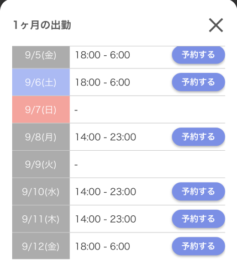The width and height of the screenshot is (237, 265).
Task: Book the 9/10(水) 14:00 - 23:00 slot
Action: coord(198,192)
